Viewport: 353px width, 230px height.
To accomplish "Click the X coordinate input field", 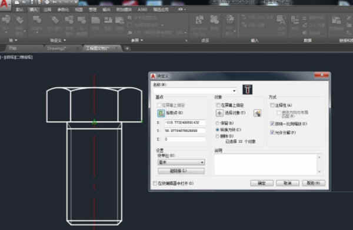I will coord(185,123).
